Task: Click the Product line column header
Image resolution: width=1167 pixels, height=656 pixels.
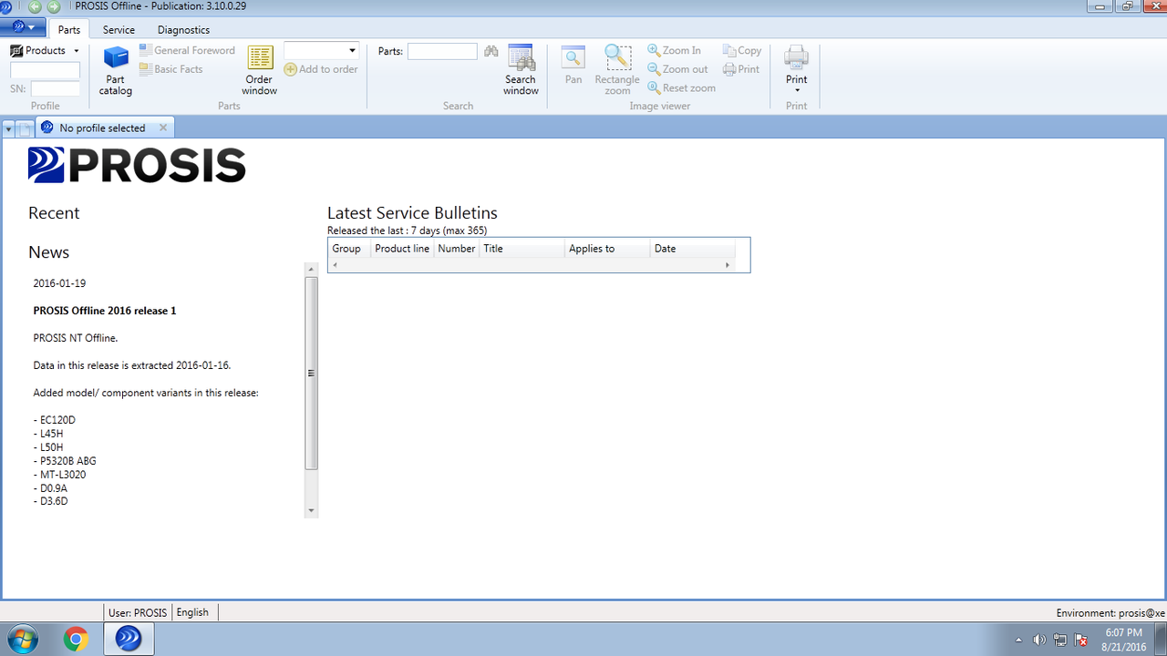Action: point(402,249)
